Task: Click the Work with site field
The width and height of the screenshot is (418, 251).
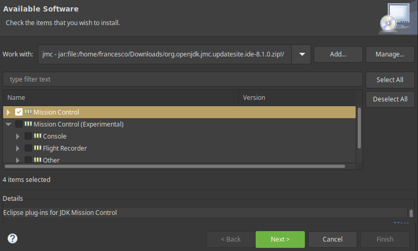Action: coord(165,54)
